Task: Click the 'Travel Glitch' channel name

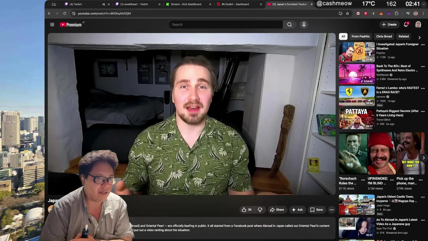Action: [x=383, y=119]
